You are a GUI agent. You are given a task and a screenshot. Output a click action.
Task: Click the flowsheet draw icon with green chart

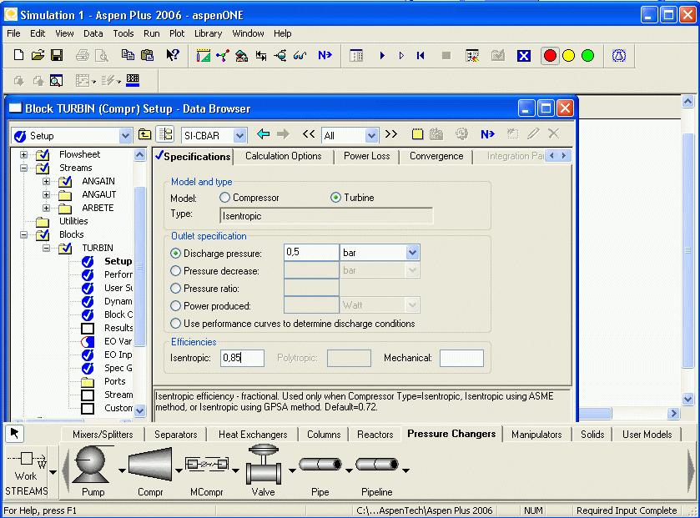(203, 56)
